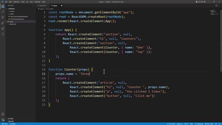
Task: Toggle the bottom panel layout icon
Action: (x=199, y=2)
